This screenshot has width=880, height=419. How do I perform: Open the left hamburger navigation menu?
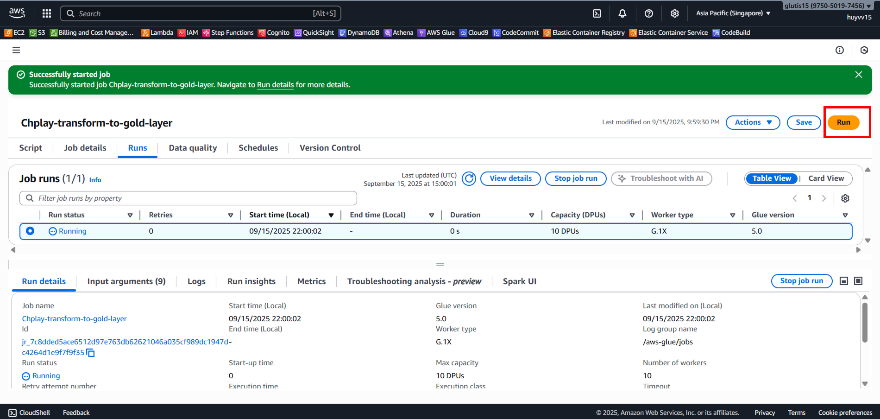coord(16,50)
